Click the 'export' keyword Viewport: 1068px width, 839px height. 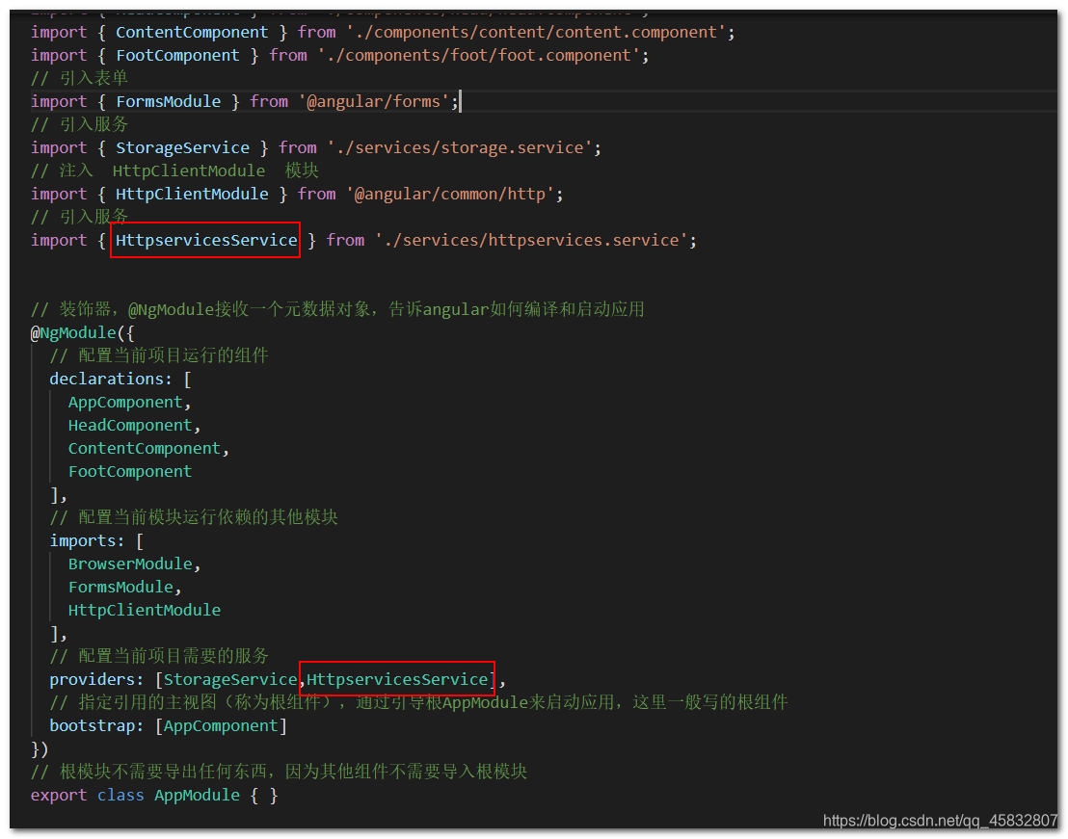[59, 796]
